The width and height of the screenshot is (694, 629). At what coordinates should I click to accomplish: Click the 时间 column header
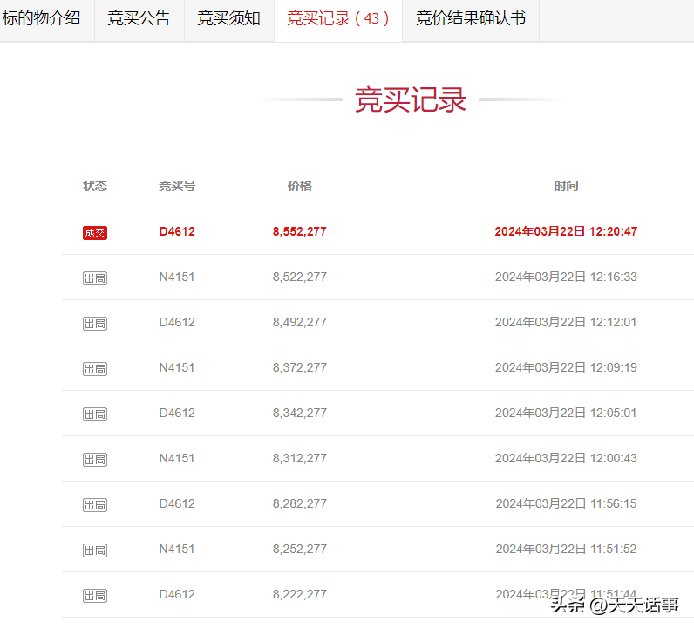(566, 186)
